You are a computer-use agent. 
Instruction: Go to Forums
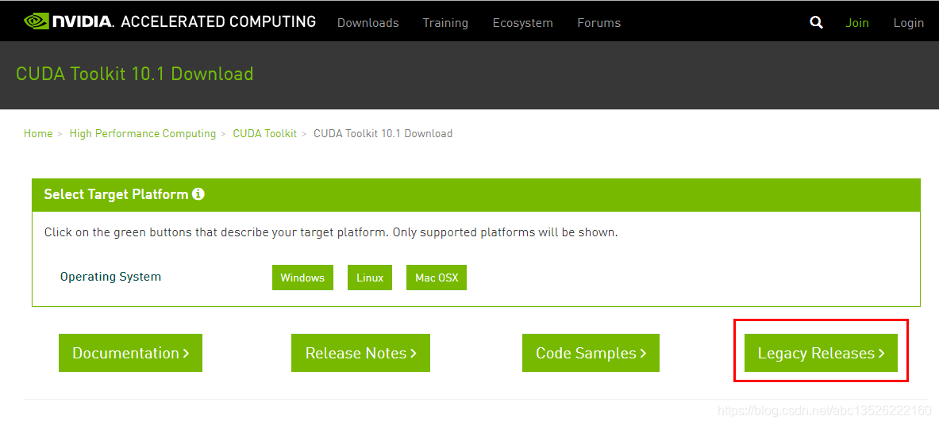tap(598, 23)
